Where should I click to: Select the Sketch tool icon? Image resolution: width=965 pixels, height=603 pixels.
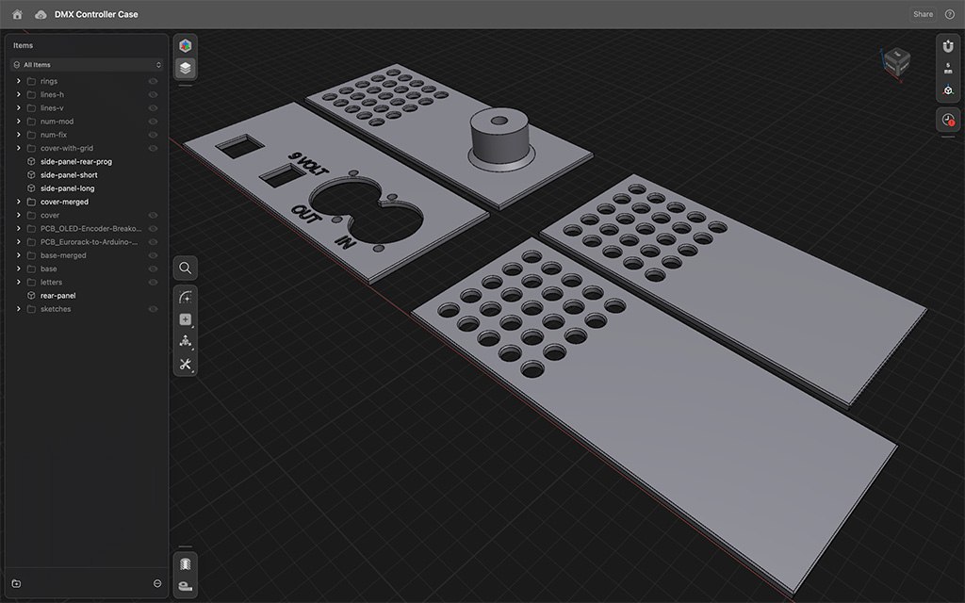186,297
